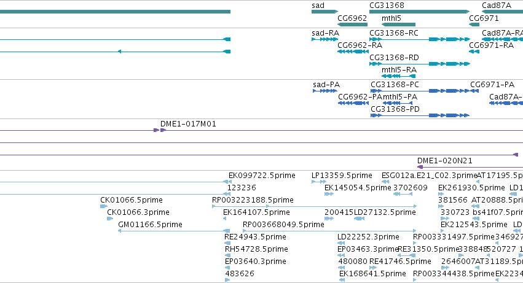Select the LP13359.5prime EST arrows
The height and width of the screenshot is (283, 523).
318,182
